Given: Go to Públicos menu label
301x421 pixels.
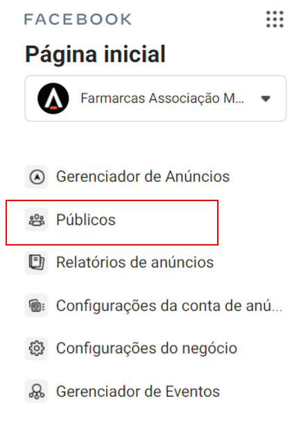Looking at the screenshot, I should coord(86,220).
